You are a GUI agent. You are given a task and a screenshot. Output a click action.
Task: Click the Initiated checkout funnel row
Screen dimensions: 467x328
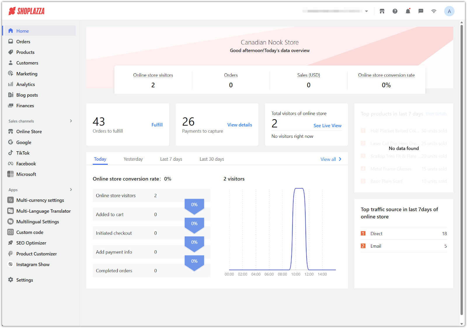coord(151,233)
